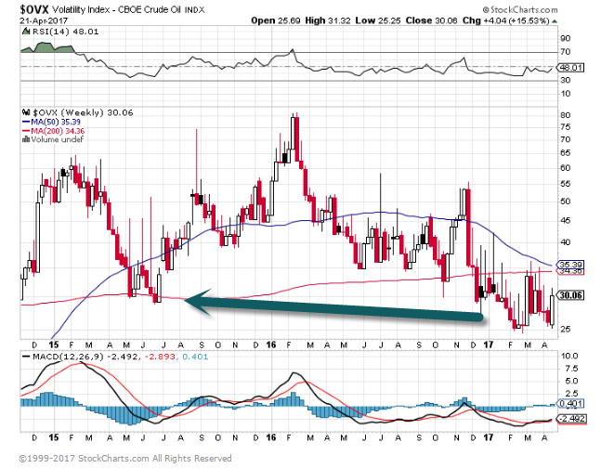This screenshot has width=601, height=468.
Task: Click the 30.06 last price axis tag
Action: [x=570, y=295]
